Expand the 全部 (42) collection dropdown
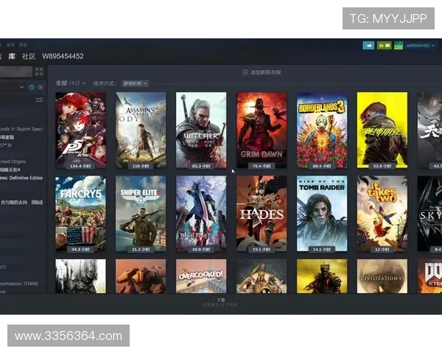 [x=71, y=83]
